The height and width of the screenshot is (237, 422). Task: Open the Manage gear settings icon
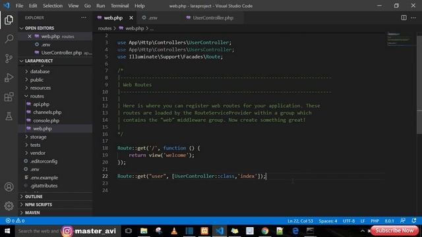[x=9, y=206]
